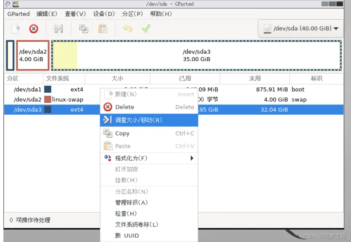Click the 已用 column header
Screen dimensions: 351x242
pos(185,78)
